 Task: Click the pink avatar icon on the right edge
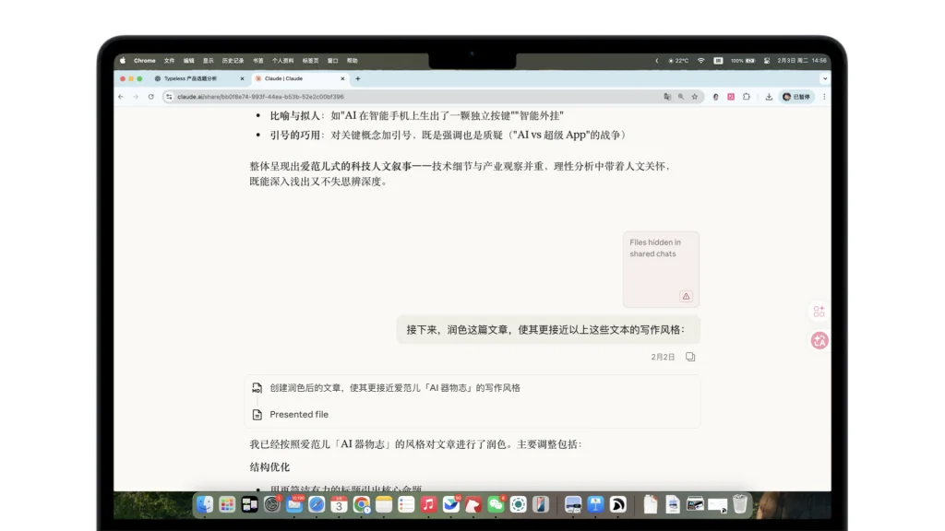[x=819, y=340]
